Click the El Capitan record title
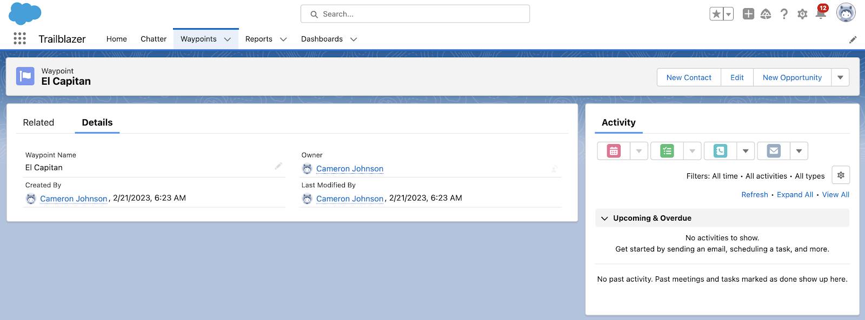Screen dimensions: 865x320 click(66, 81)
